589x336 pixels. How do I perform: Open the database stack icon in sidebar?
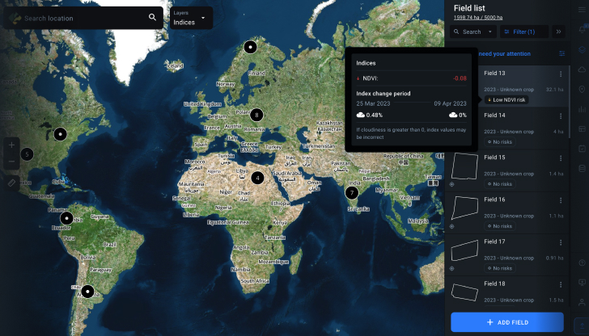click(x=582, y=168)
